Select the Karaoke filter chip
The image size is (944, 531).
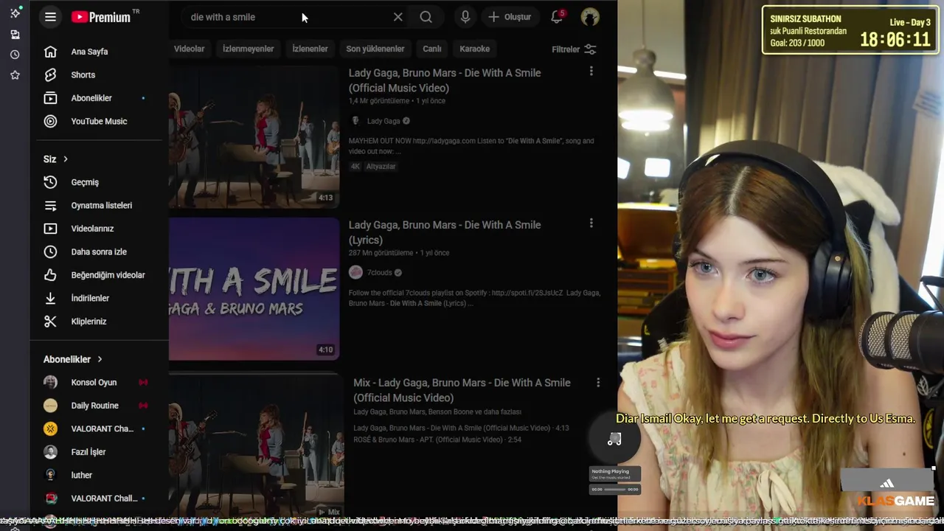pos(474,49)
